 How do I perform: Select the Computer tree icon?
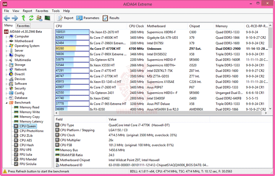(x=11, y=36)
